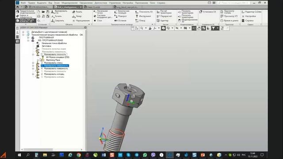Open the Адаптер command
Screen dimensions: 283x159
[162, 21]
